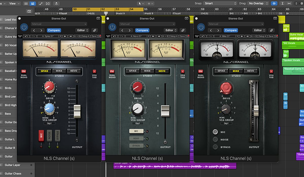Click the automation curve icon in the top toolbar
This screenshot has width=304, height=177.
41,4
